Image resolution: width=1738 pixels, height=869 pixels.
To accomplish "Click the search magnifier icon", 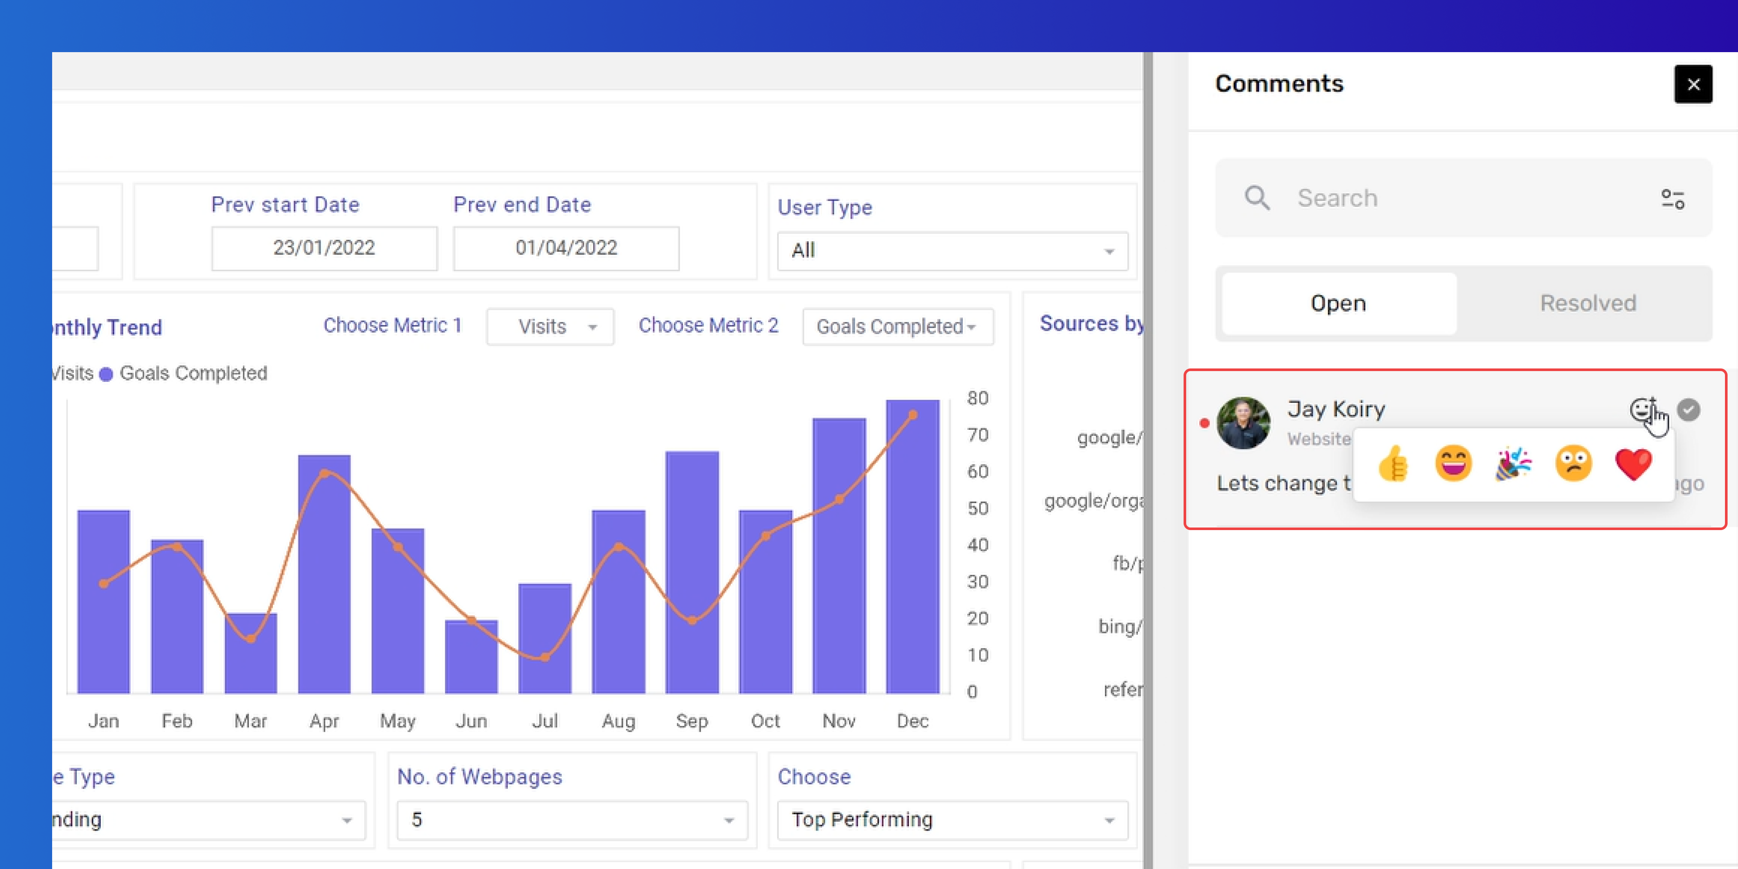I will [x=1256, y=198].
